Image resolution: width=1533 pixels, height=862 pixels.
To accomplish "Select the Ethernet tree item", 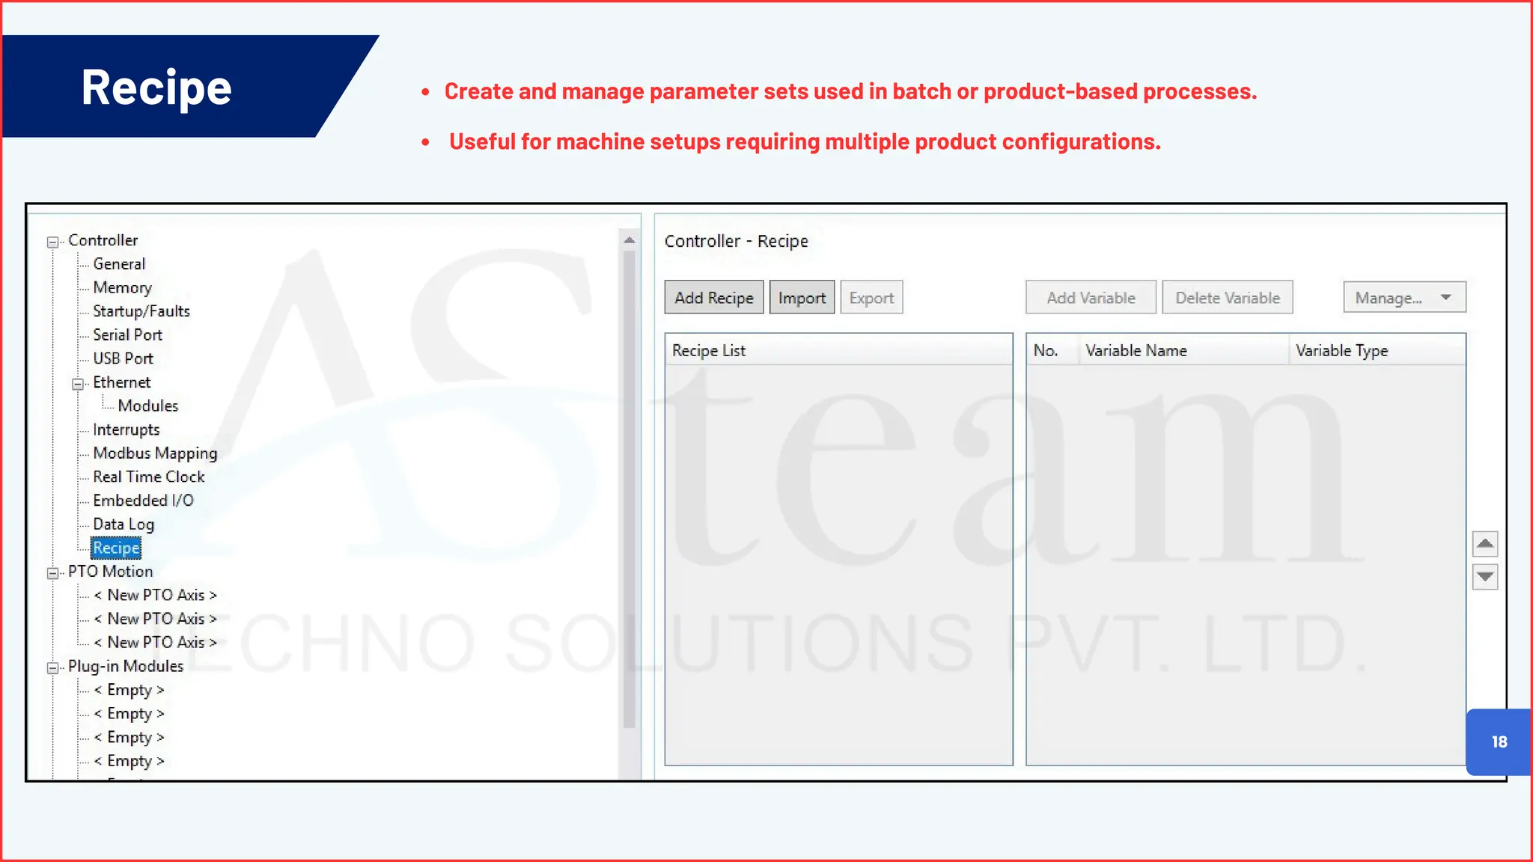I will (x=121, y=382).
